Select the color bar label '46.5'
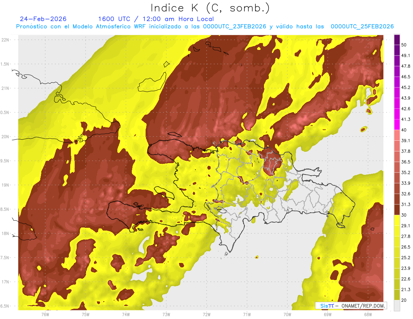Image resolution: width=413 pixels, height=319 pixels. pos(405,77)
